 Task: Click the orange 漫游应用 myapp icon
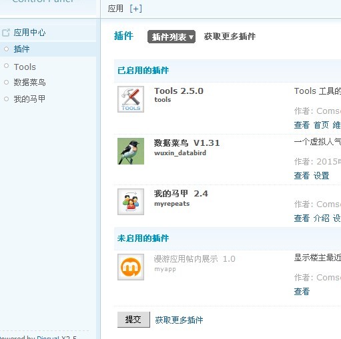click(131, 267)
